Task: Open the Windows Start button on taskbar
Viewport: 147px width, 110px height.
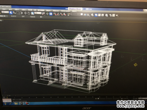Action: pyautogui.click(x=5, y=104)
